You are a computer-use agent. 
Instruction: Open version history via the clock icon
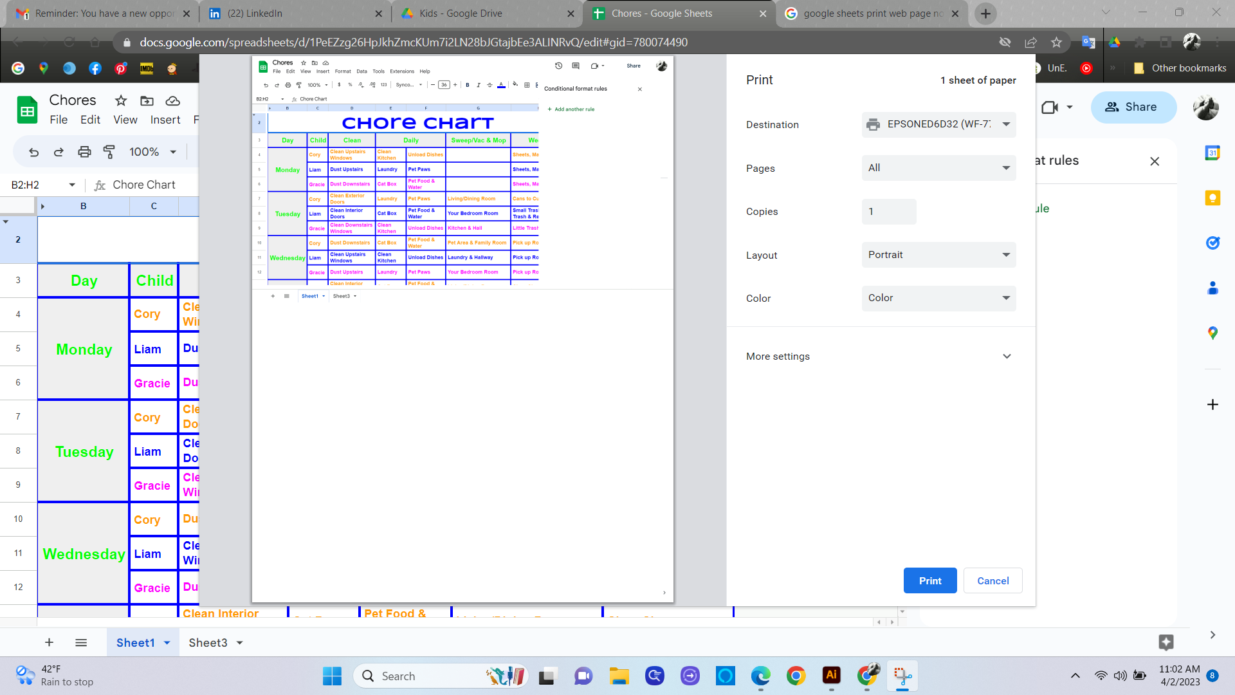coord(558,66)
